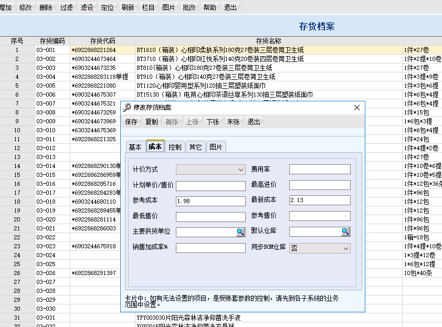
Task: Click 图片 in the main toolbar
Action: [x=169, y=7]
